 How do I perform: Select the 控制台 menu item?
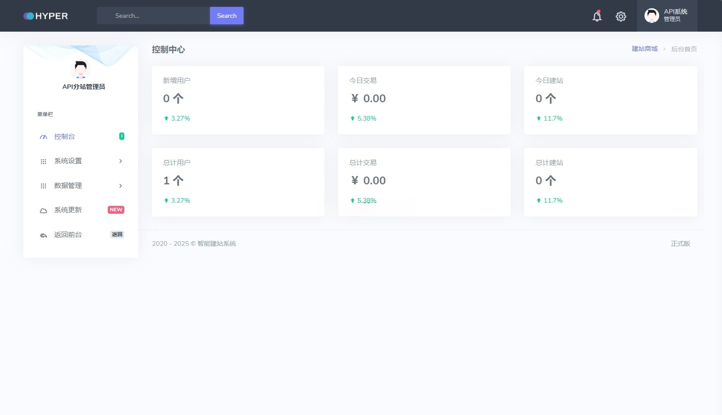[x=65, y=137]
